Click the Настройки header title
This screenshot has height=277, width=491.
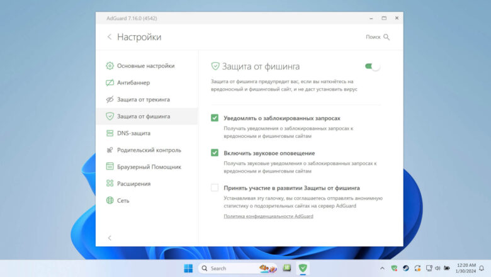pyautogui.click(x=139, y=37)
